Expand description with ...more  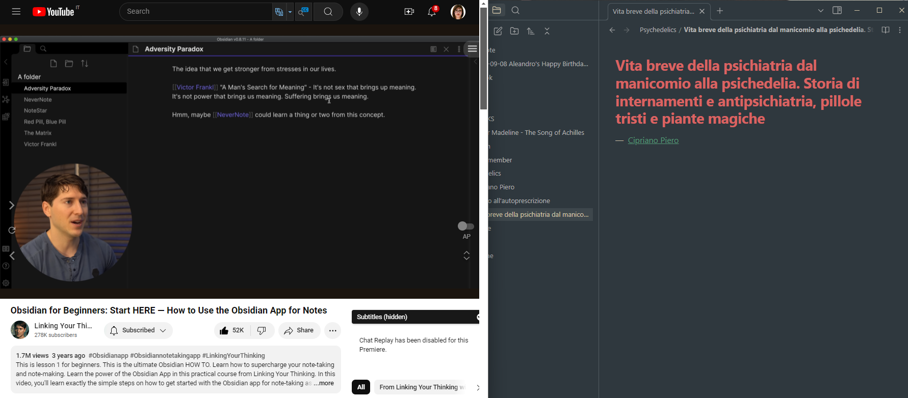(324, 383)
